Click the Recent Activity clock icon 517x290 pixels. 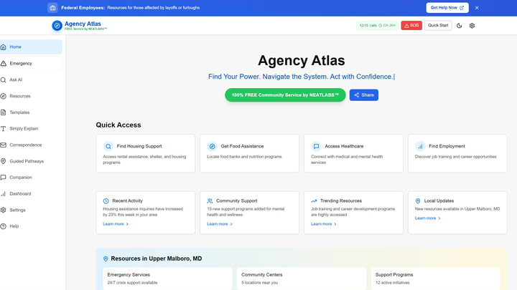pos(106,201)
